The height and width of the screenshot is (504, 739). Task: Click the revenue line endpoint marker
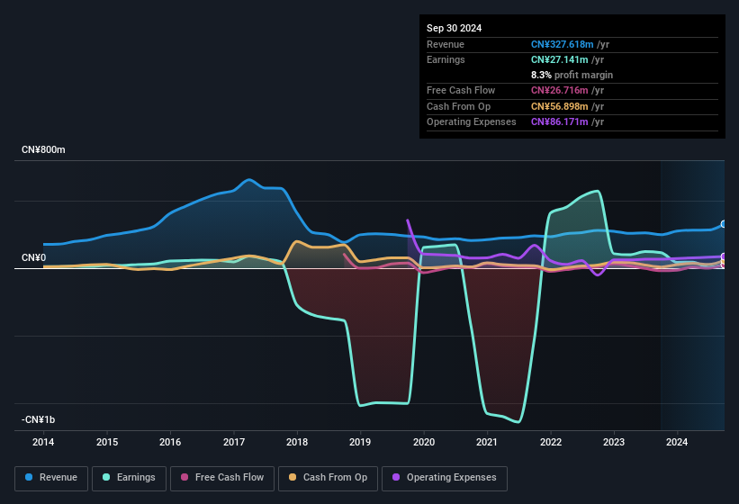[x=724, y=224]
